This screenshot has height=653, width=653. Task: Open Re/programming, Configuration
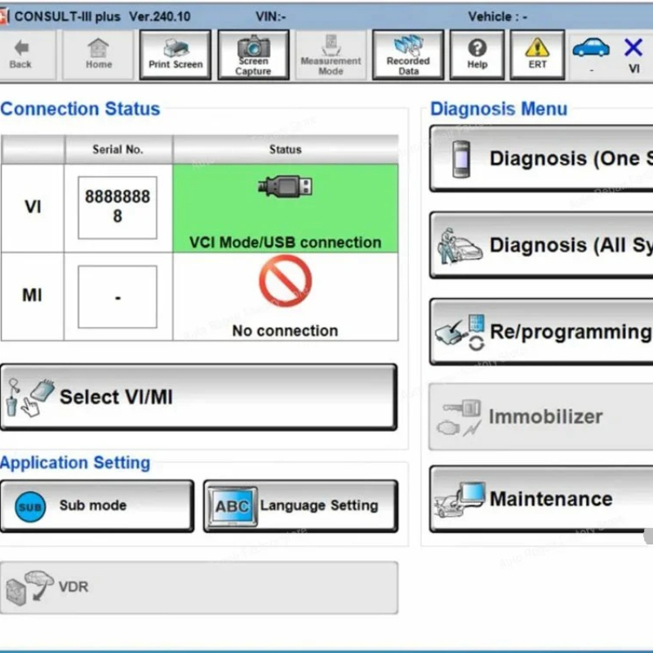pos(541,332)
